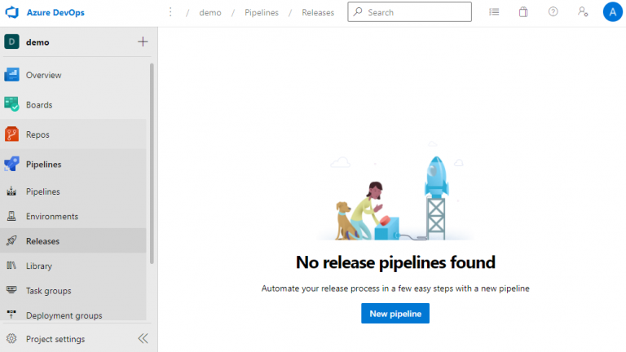
Task: Click the Azure DevOps logo icon
Action: [12, 12]
